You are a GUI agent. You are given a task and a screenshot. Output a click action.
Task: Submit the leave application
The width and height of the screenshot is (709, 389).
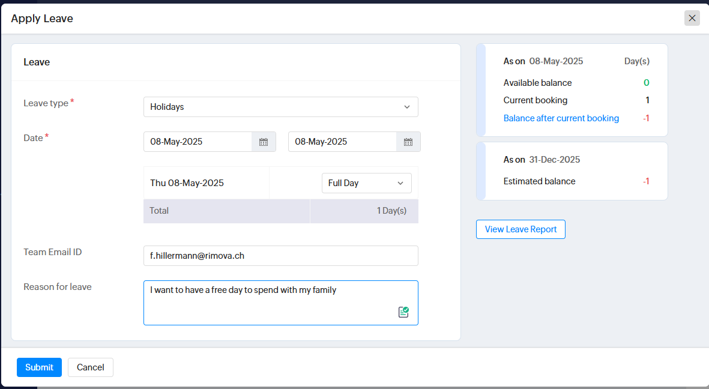(39, 367)
